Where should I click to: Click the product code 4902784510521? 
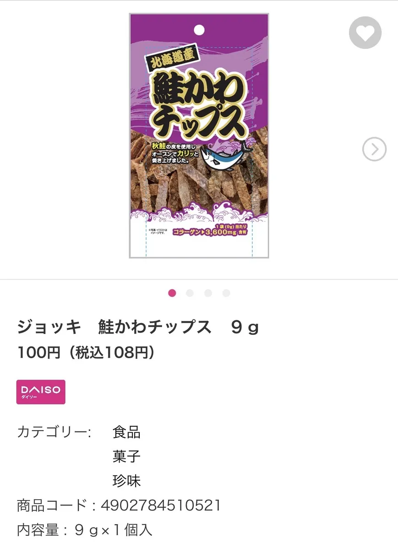coord(161,506)
